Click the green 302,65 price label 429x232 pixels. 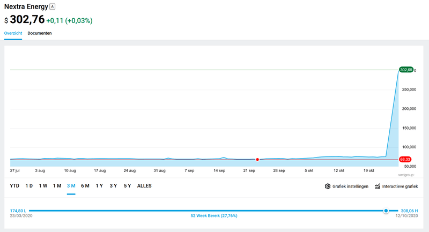406,70
